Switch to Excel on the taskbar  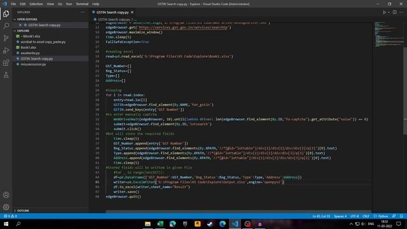(160, 224)
